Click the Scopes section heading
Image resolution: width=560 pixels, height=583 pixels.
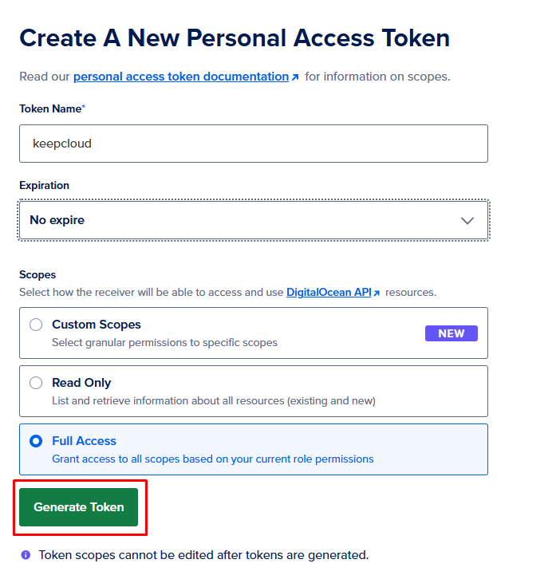coord(37,275)
